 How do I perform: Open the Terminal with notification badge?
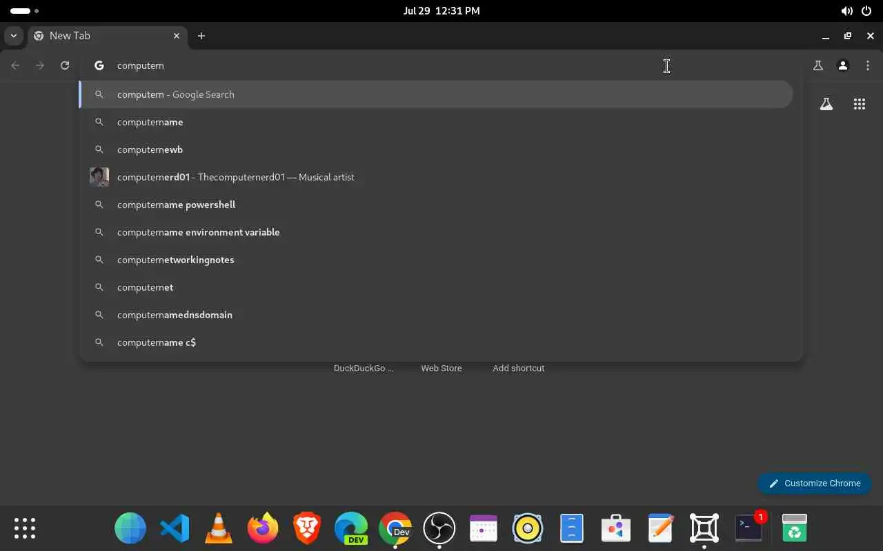point(748,528)
